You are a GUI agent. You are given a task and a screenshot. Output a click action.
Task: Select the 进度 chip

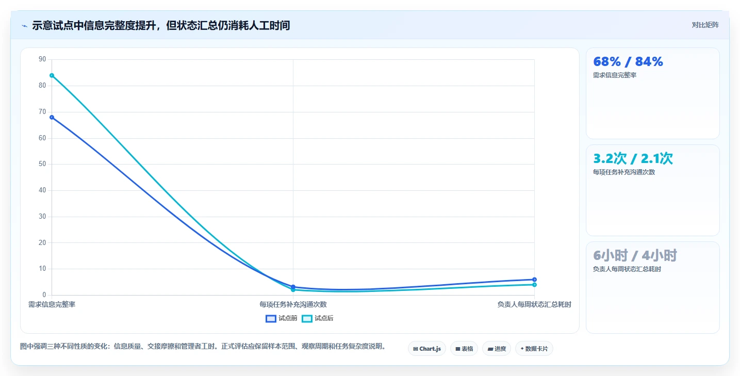click(497, 349)
